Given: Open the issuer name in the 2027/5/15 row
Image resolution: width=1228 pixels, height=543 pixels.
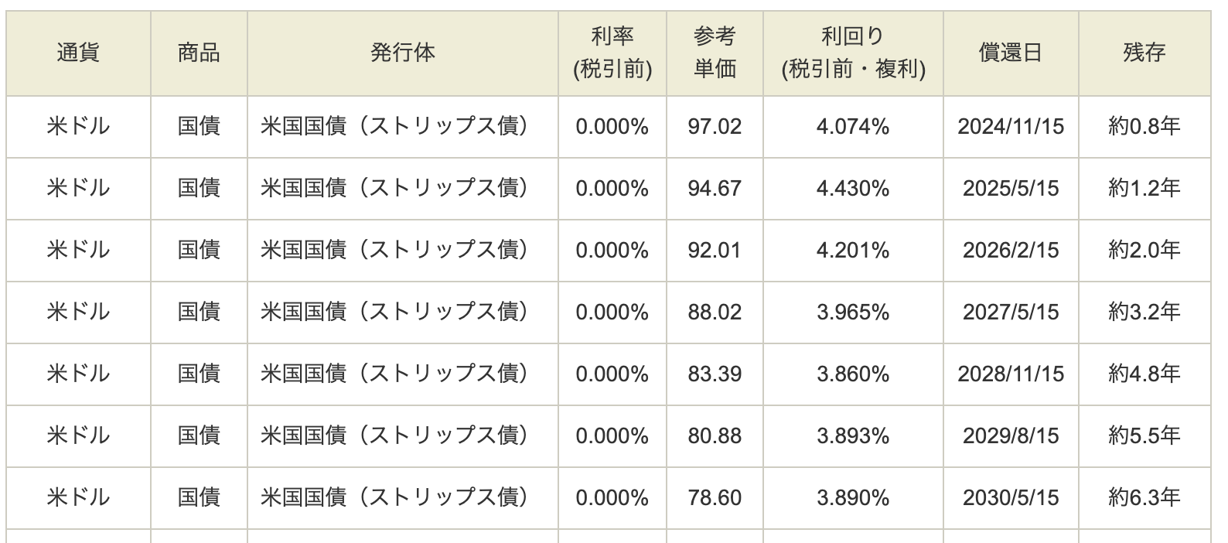Looking at the screenshot, I should coord(394,312).
